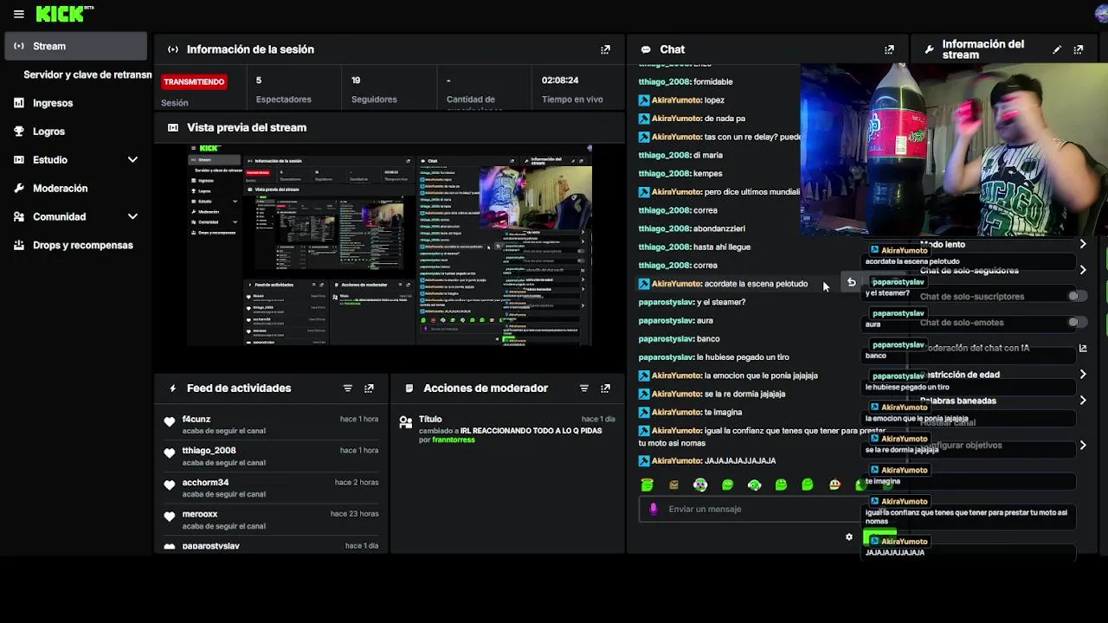Expand the Configurar objetivos option

pos(1083,446)
